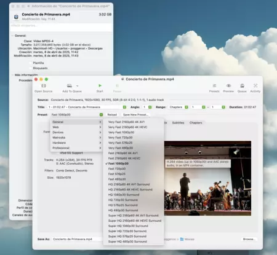Viewport: 277px width, 255px height.
Task: Click Save New Preset button
Action: pyautogui.click(x=135, y=115)
